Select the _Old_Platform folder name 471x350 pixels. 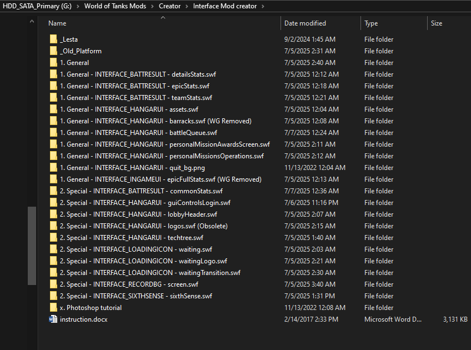point(81,51)
